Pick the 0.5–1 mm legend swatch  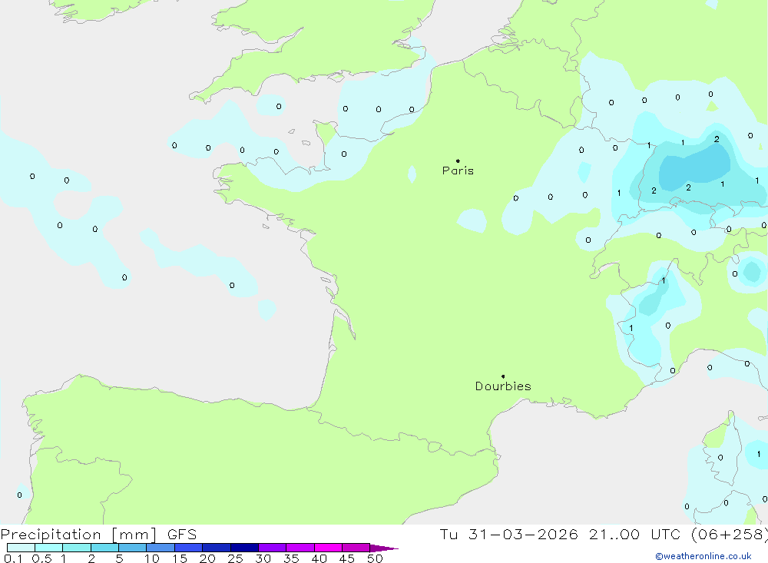(49, 548)
